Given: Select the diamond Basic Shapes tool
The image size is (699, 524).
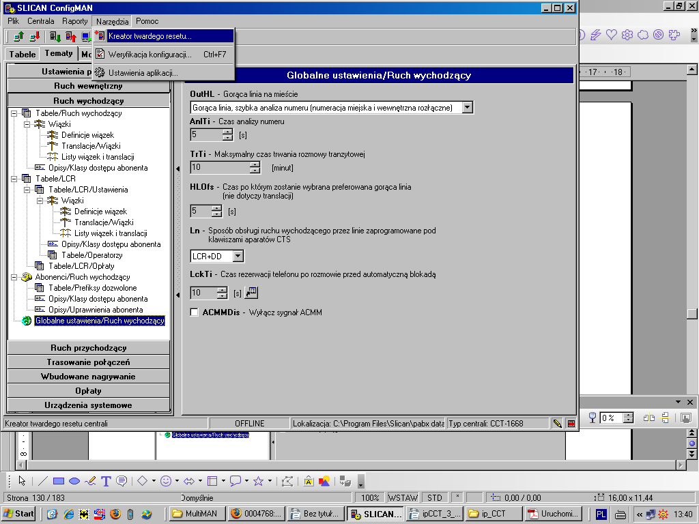Looking at the screenshot, I should [x=142, y=481].
